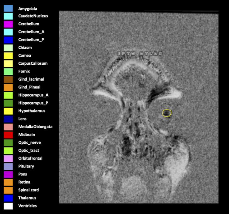Click the Glnd_Pineal orange swatch
This screenshot has height=214, width=229.
point(8,87)
